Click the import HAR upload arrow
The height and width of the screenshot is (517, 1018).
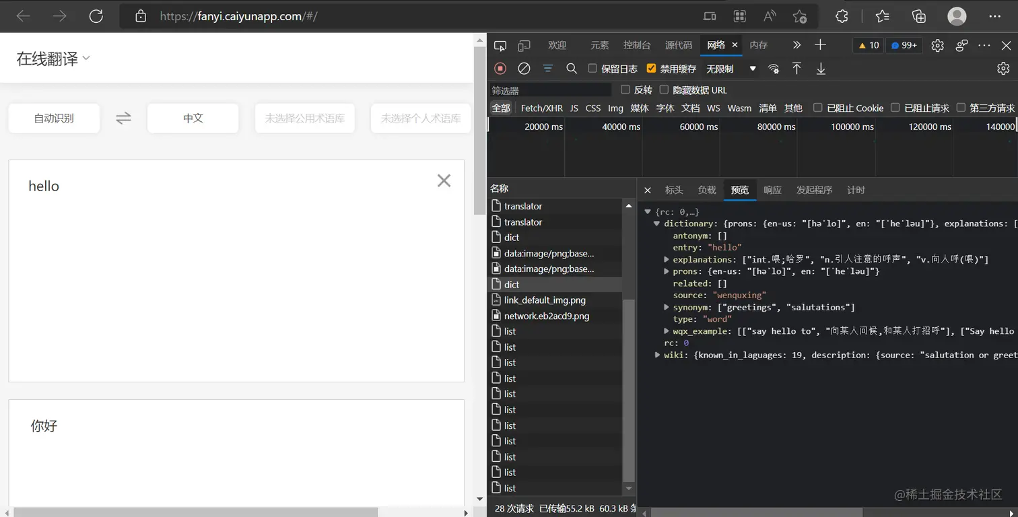point(796,69)
